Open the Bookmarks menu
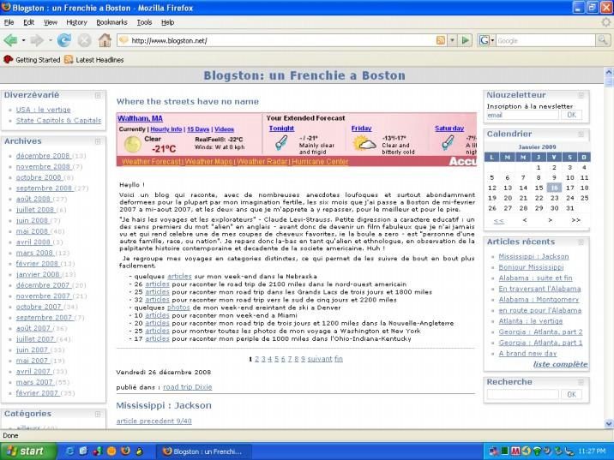 [111, 22]
